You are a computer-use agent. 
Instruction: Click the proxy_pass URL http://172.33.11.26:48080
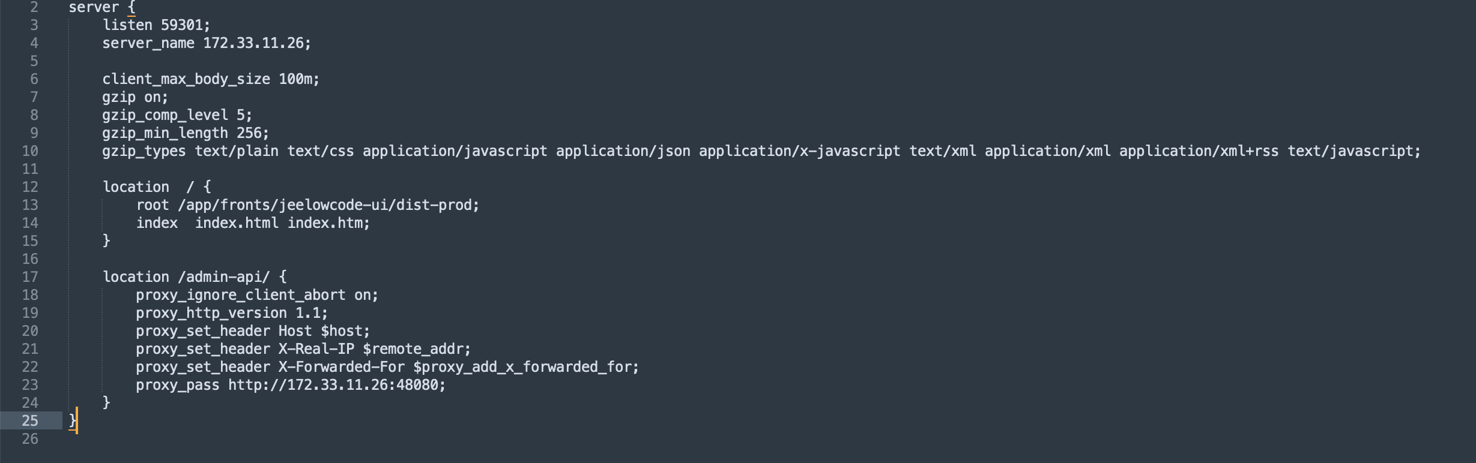coord(335,385)
